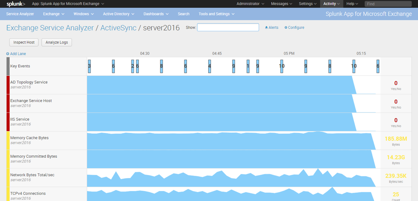Focus the Find search box

(388, 4)
